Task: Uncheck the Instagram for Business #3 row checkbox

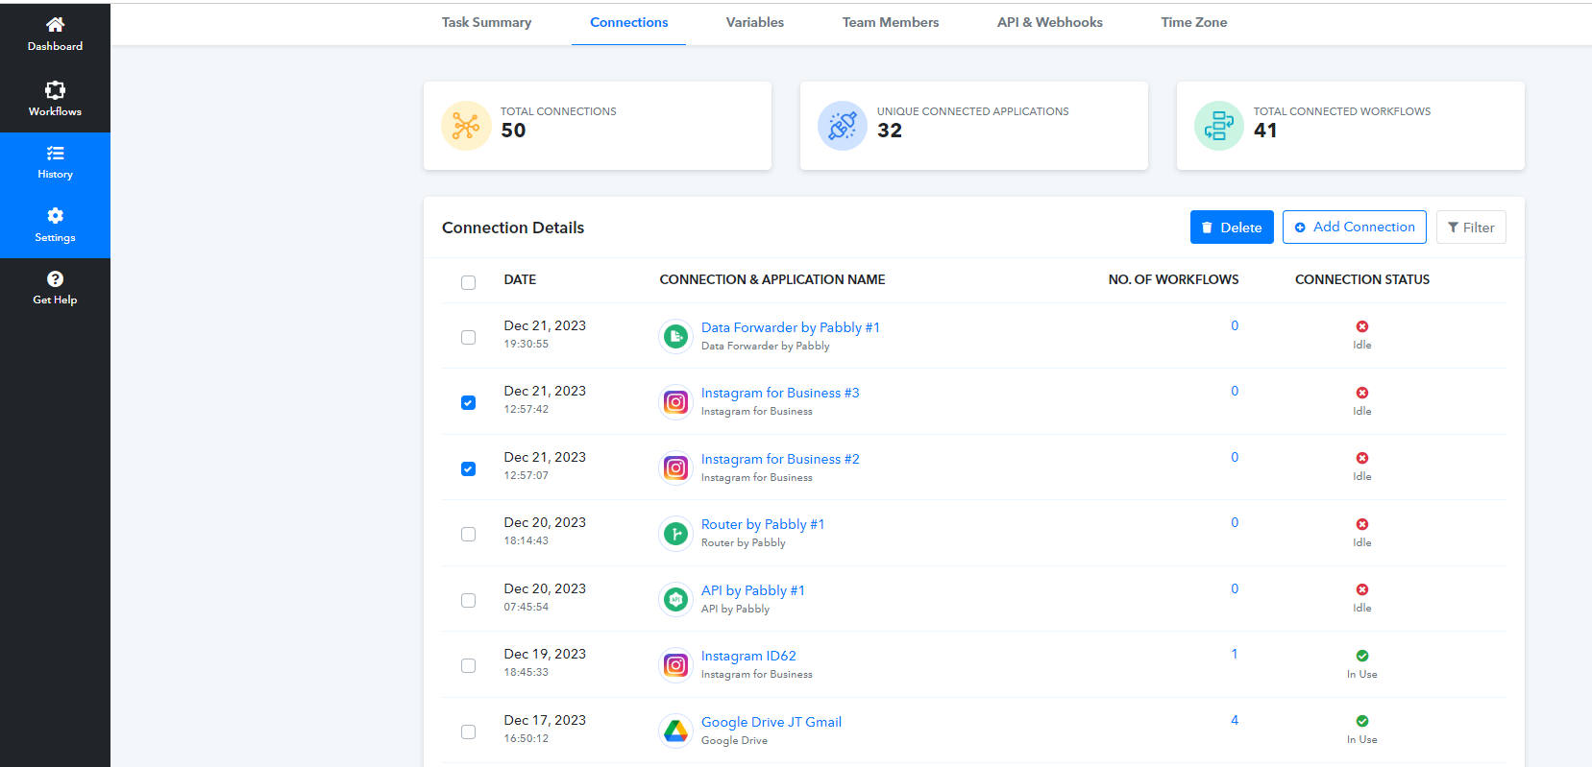Action: (x=468, y=402)
